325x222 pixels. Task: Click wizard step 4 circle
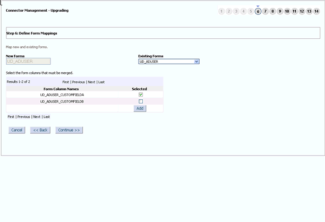(x=243, y=11)
